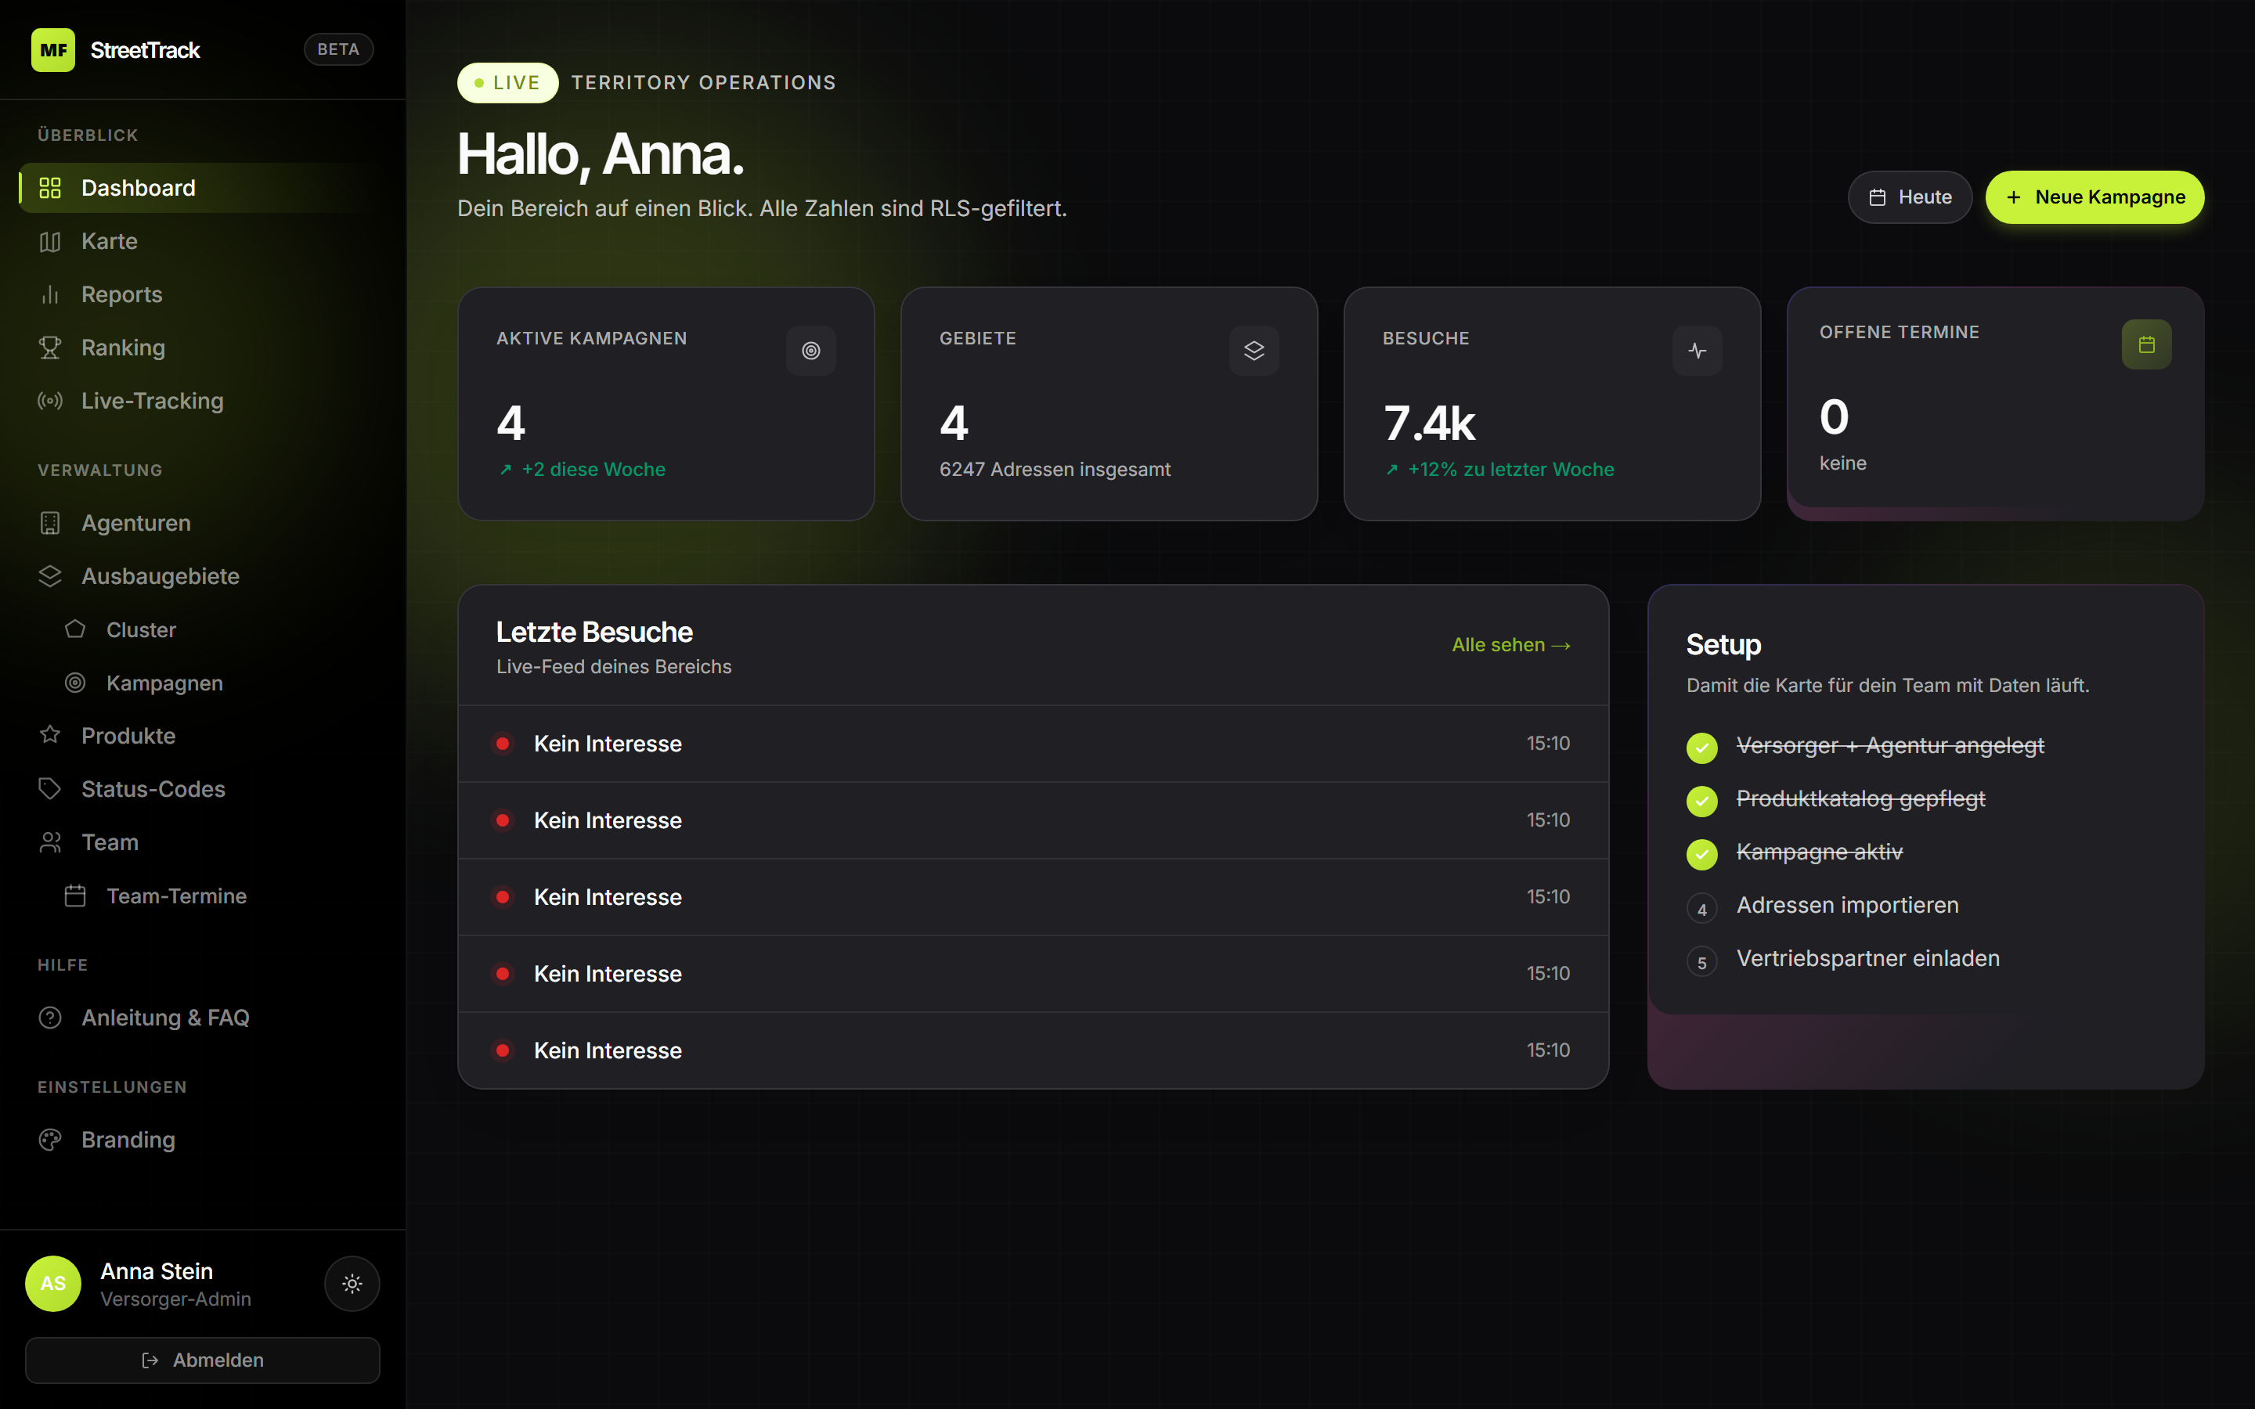Toggle the 'Adressen importieren' step 4 circle
Viewport: 2255px width, 1409px height.
coord(1701,909)
